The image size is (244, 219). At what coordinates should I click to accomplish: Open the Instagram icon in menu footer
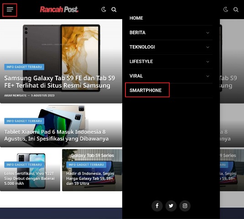(x=185, y=206)
